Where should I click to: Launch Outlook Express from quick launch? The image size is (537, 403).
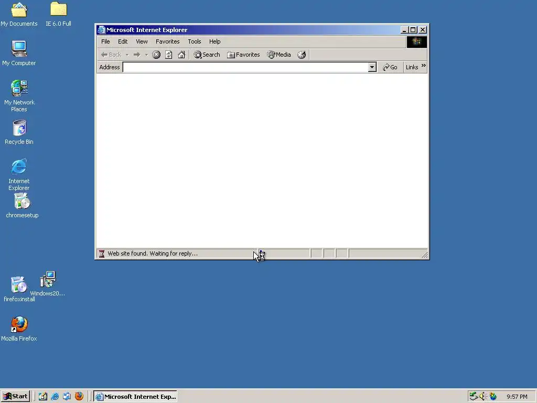click(x=67, y=397)
